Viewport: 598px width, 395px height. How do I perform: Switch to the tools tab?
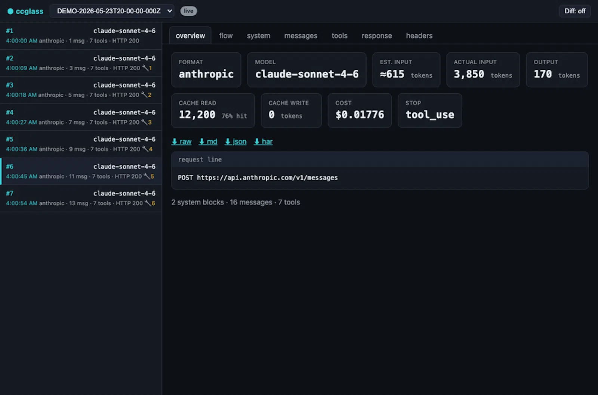pos(339,35)
